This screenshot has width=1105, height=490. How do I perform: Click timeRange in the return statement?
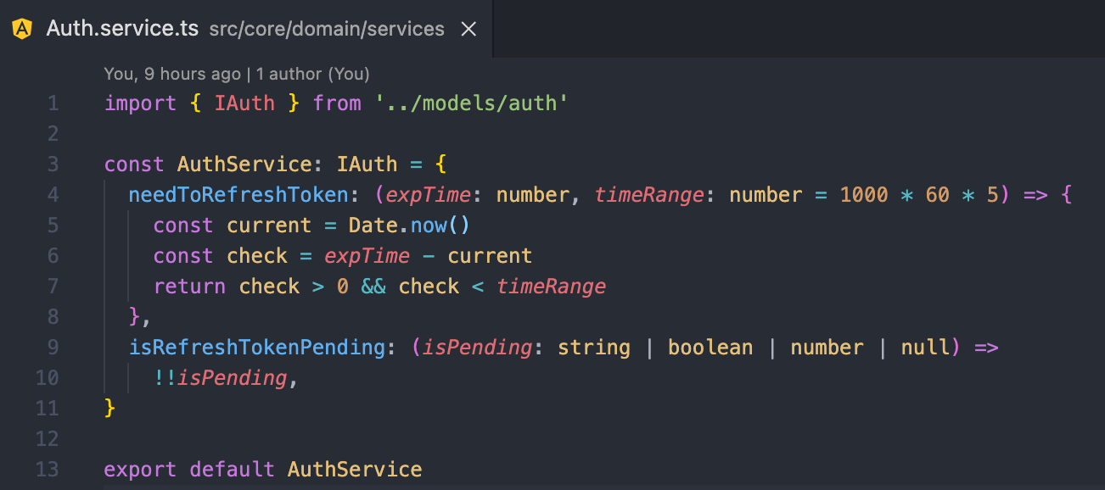click(x=551, y=287)
